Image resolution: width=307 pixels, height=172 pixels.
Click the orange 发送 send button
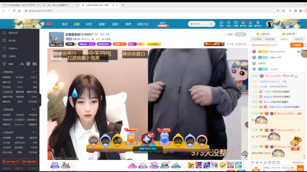(300, 169)
